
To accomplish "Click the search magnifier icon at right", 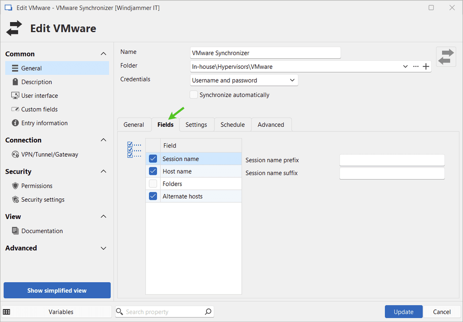I will 208,312.
